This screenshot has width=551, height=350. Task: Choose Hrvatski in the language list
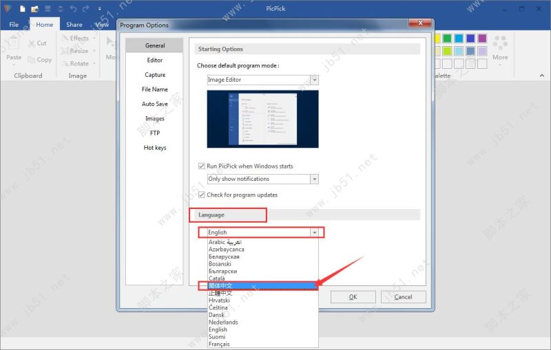pos(262,300)
